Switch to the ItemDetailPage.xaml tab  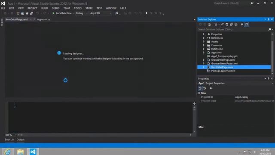tap(17, 19)
